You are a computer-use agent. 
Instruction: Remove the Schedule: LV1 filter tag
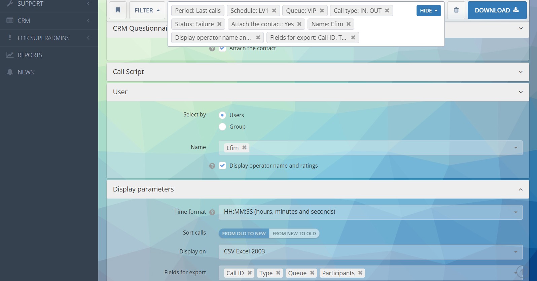(274, 10)
